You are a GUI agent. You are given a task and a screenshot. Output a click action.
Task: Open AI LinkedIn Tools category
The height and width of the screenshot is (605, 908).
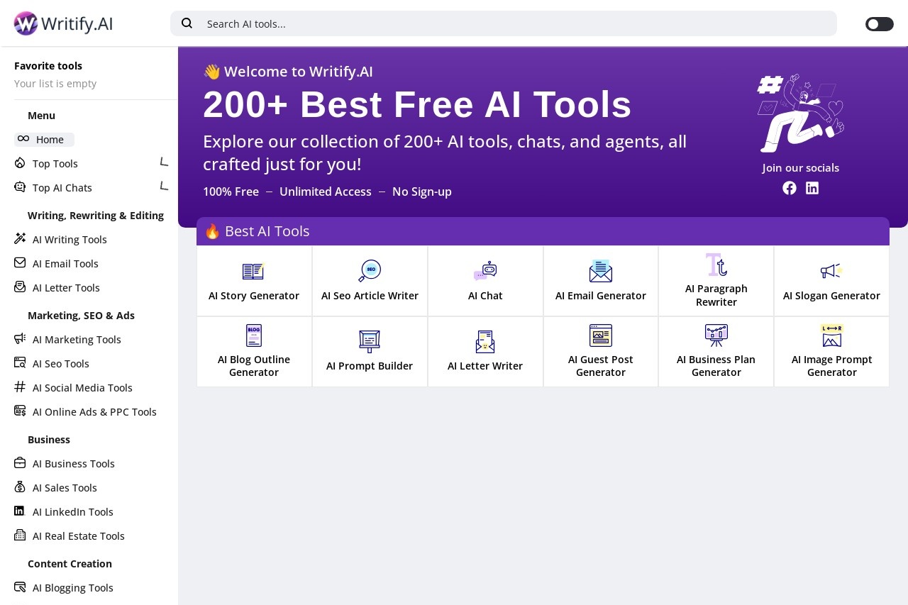click(73, 512)
